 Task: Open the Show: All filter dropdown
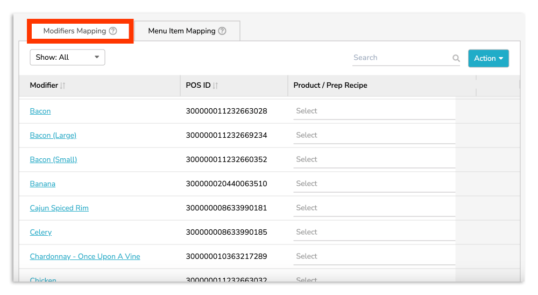[67, 58]
